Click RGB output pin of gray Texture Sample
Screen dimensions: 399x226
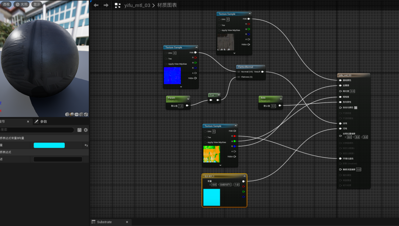[249, 19]
